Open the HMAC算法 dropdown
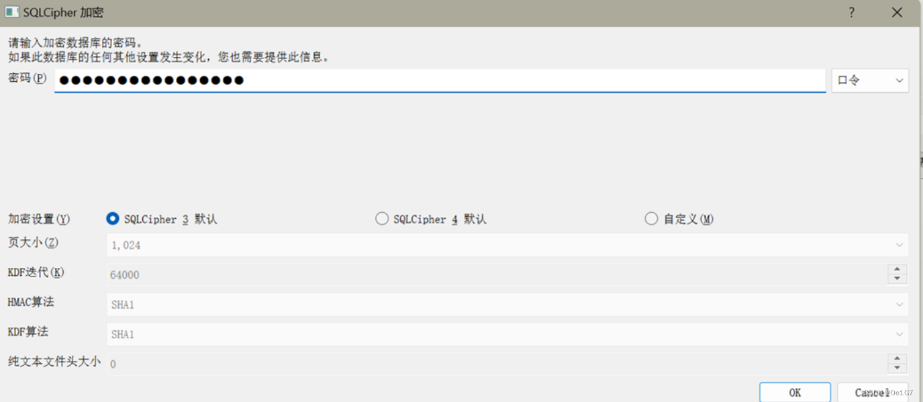Screen dimensions: 923x402 point(507,304)
